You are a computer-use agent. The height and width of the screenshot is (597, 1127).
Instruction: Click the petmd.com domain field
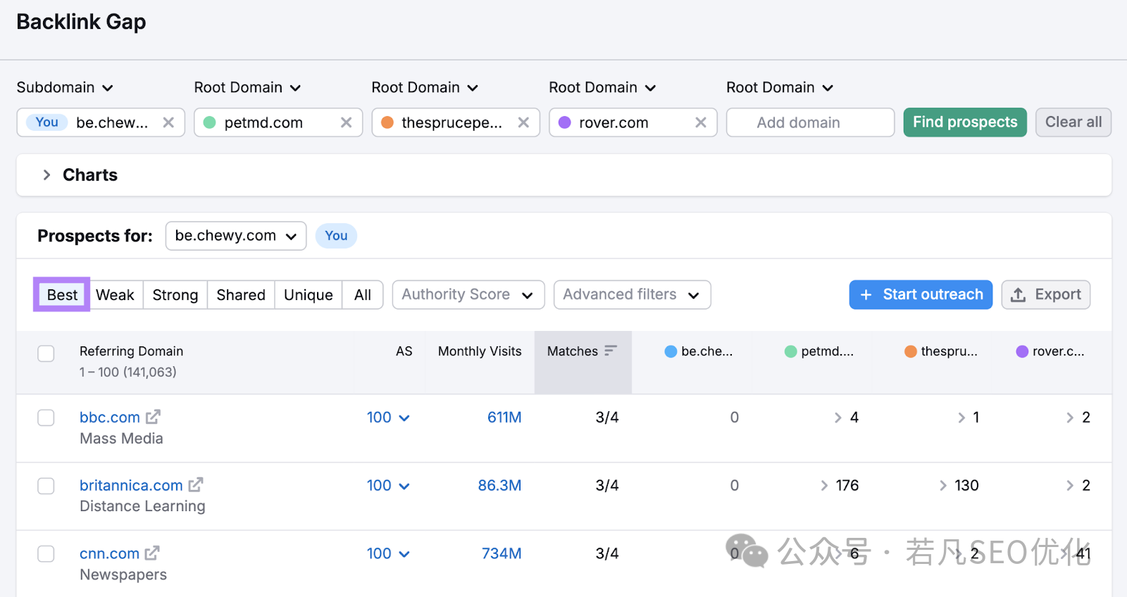278,122
